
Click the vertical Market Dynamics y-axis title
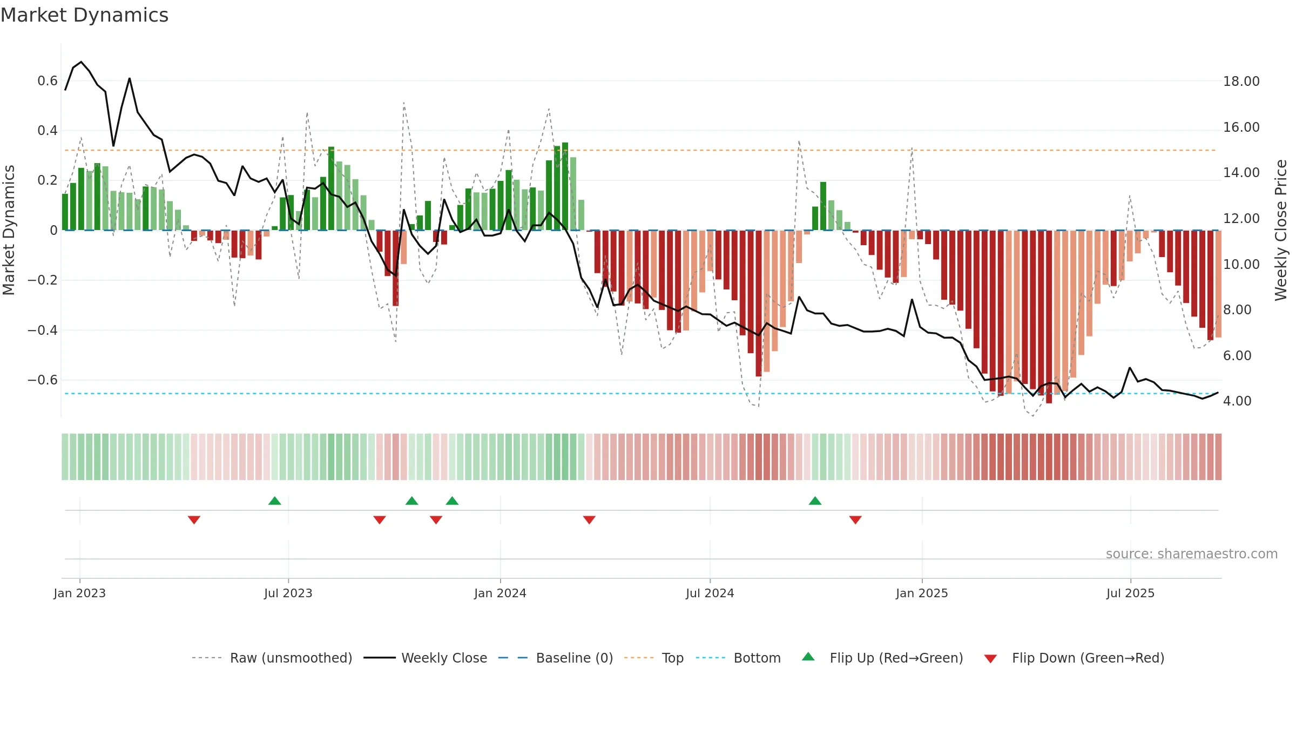pos(9,230)
